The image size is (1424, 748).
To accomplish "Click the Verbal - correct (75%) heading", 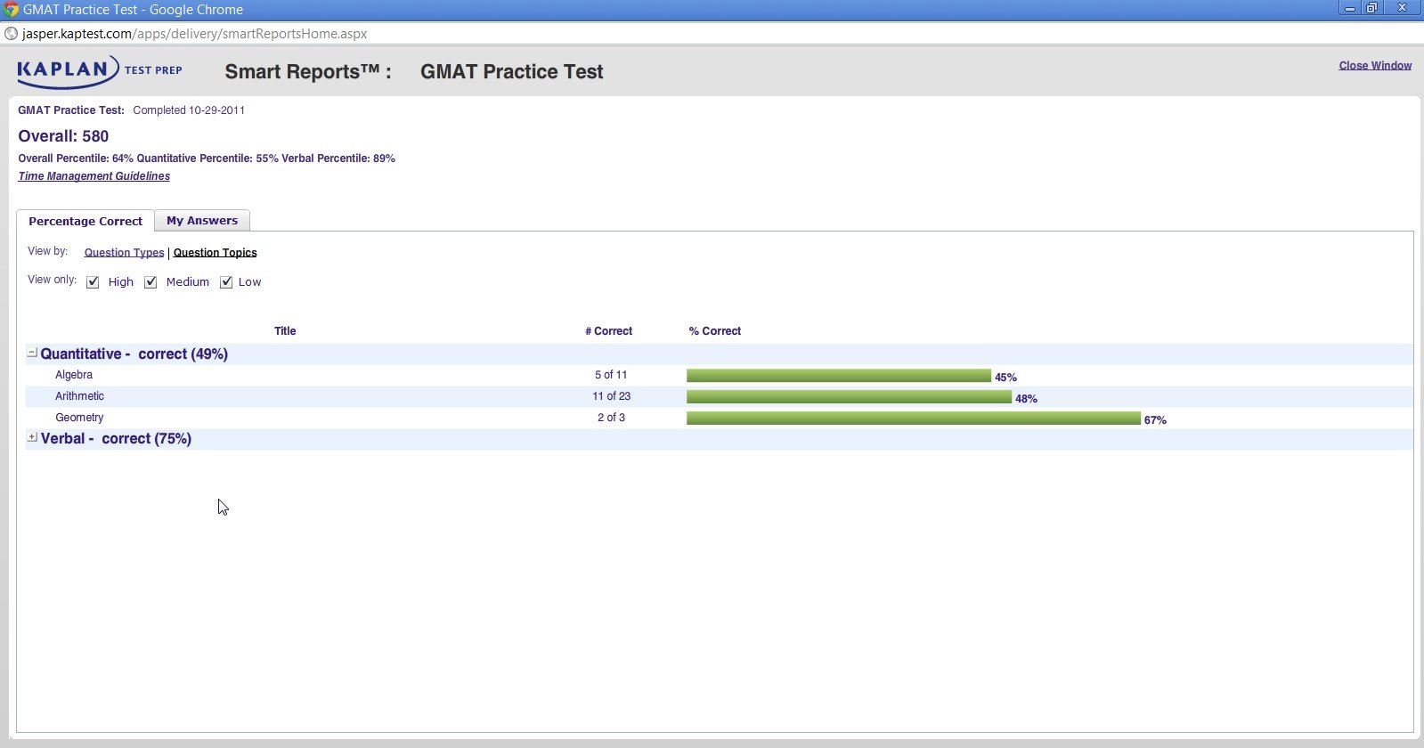I will [x=116, y=439].
